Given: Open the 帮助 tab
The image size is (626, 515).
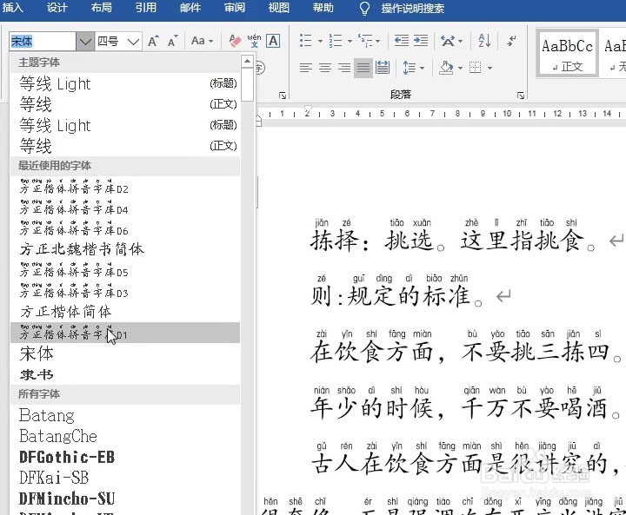Looking at the screenshot, I should click(x=323, y=8).
